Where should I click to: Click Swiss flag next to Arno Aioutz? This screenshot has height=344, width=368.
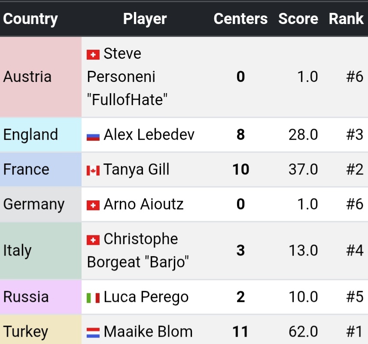(x=93, y=205)
